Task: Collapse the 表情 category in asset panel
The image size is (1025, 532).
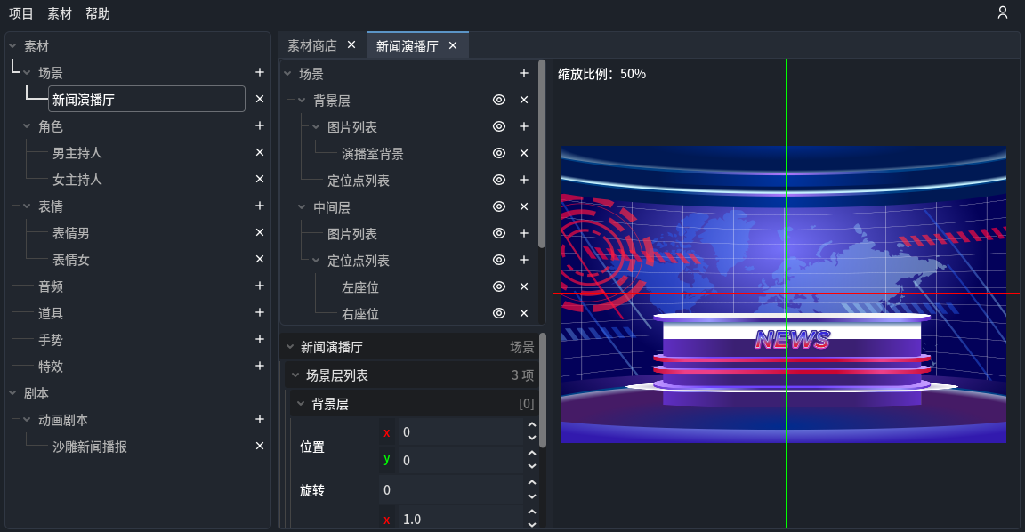Action: coord(25,206)
